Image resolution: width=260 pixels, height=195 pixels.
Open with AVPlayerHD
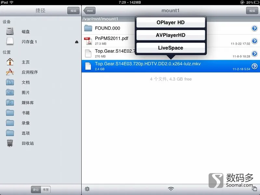coord(171,35)
